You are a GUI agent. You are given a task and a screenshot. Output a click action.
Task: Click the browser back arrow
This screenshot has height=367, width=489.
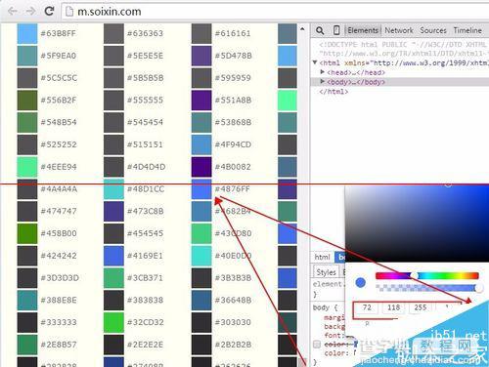coord(13,12)
